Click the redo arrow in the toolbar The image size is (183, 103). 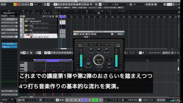[5, 5]
